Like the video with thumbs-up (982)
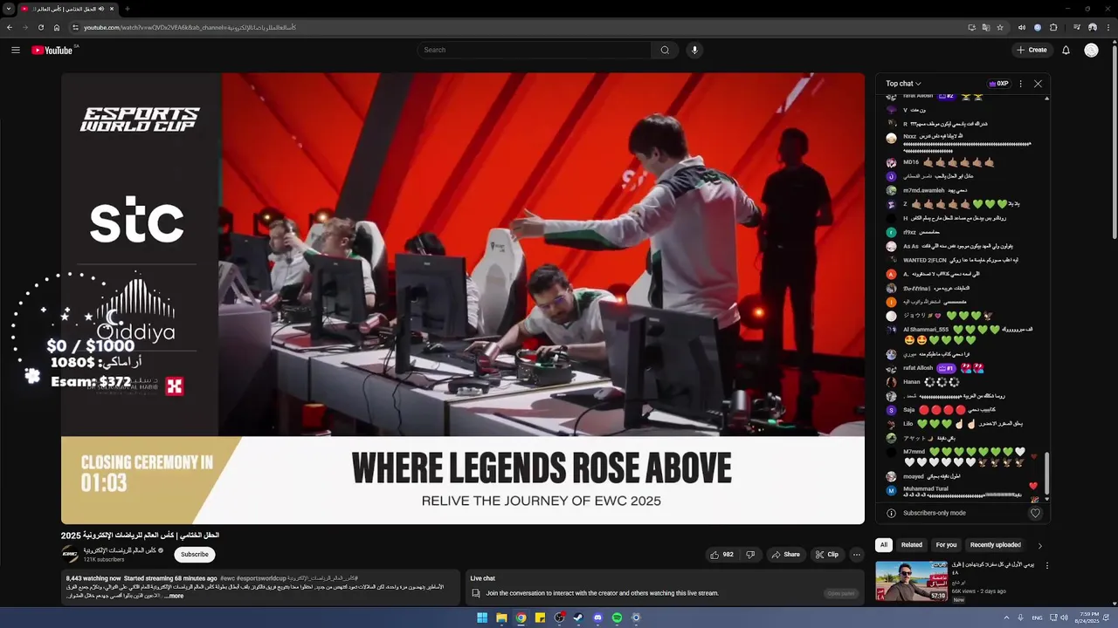 pos(721,555)
